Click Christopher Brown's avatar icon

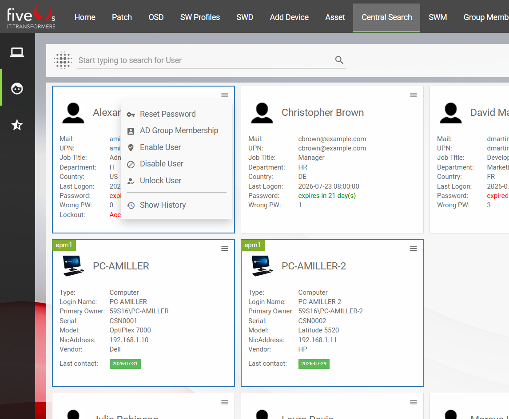click(x=262, y=113)
